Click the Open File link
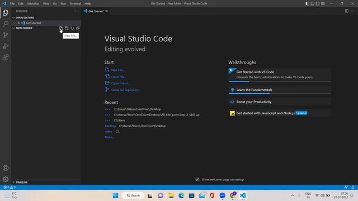 (119, 76)
